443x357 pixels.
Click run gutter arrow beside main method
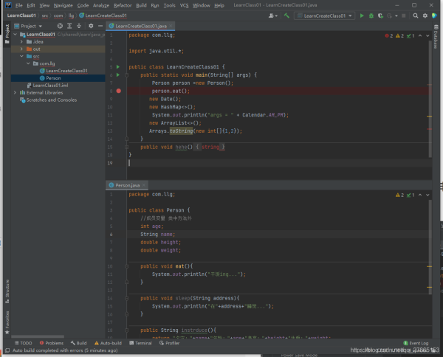118,74
